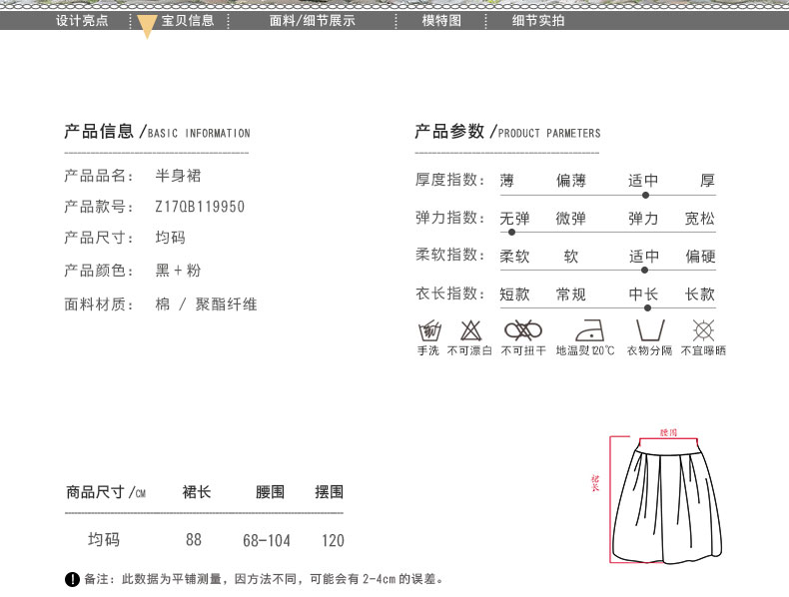Click the 衣物分隔 separate laundry icon
The width and height of the screenshot is (789, 597).
pyautogui.click(x=650, y=330)
